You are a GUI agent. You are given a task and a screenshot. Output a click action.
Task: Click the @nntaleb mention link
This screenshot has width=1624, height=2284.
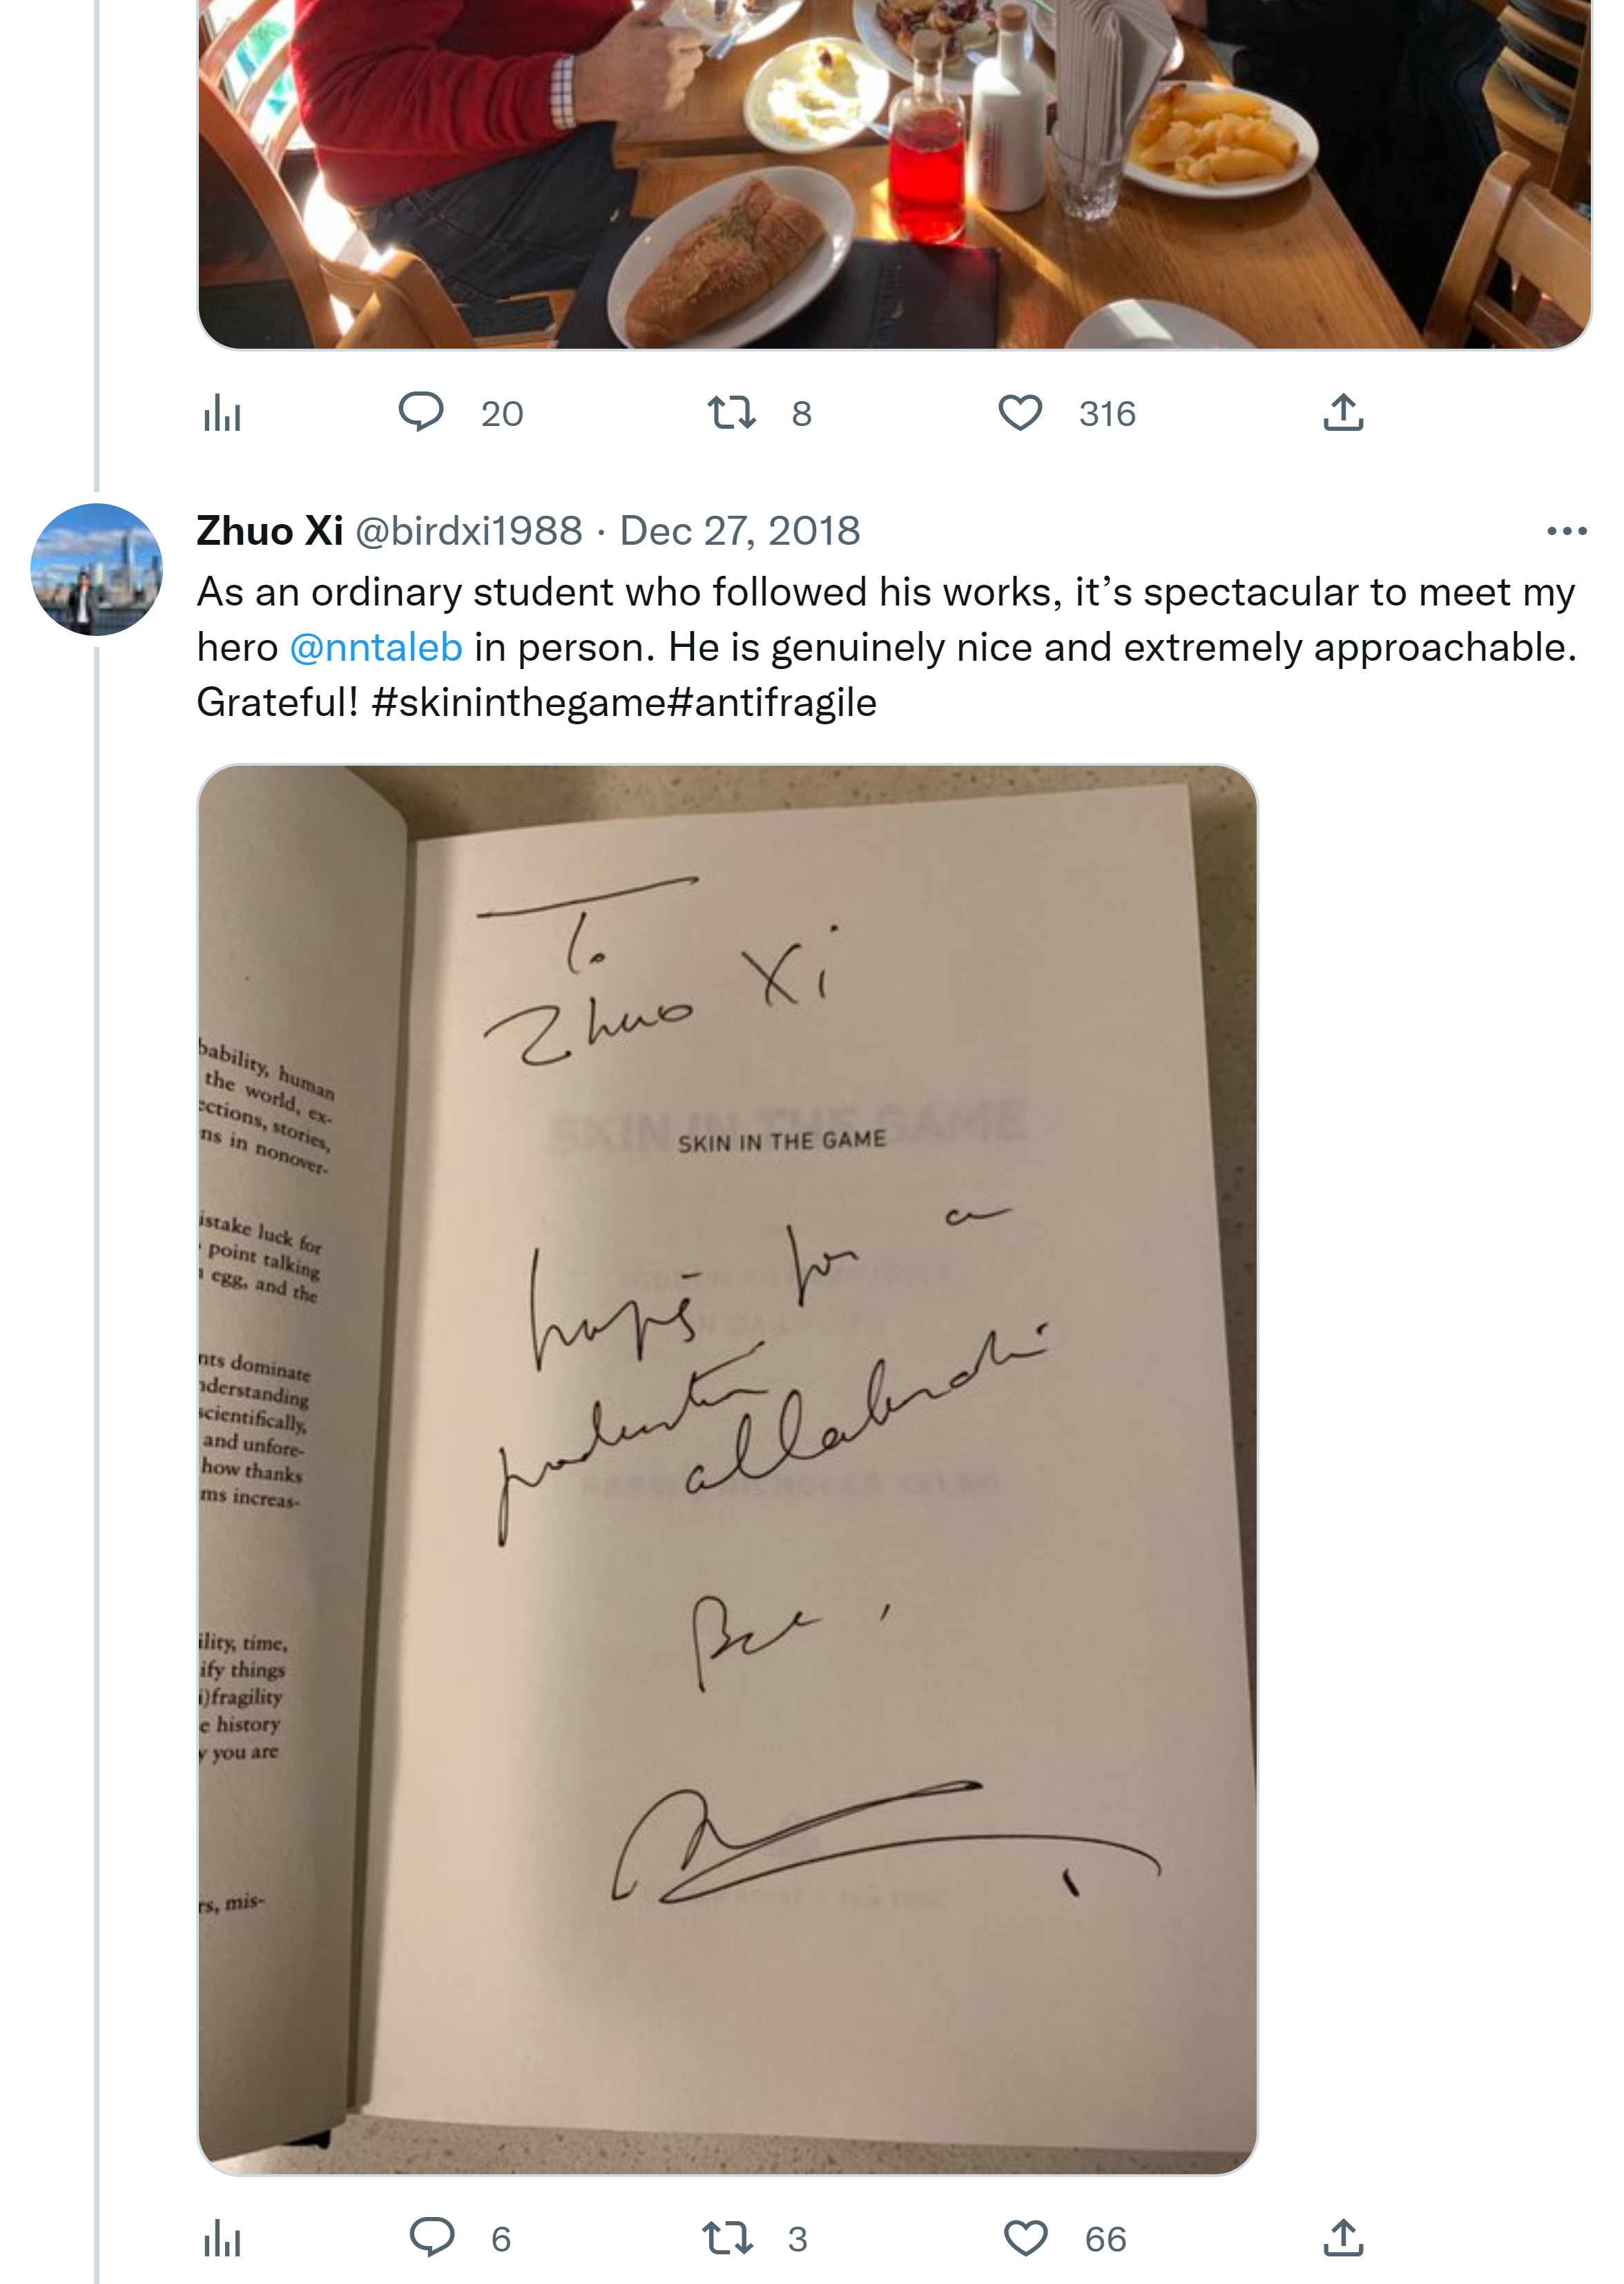click(376, 648)
